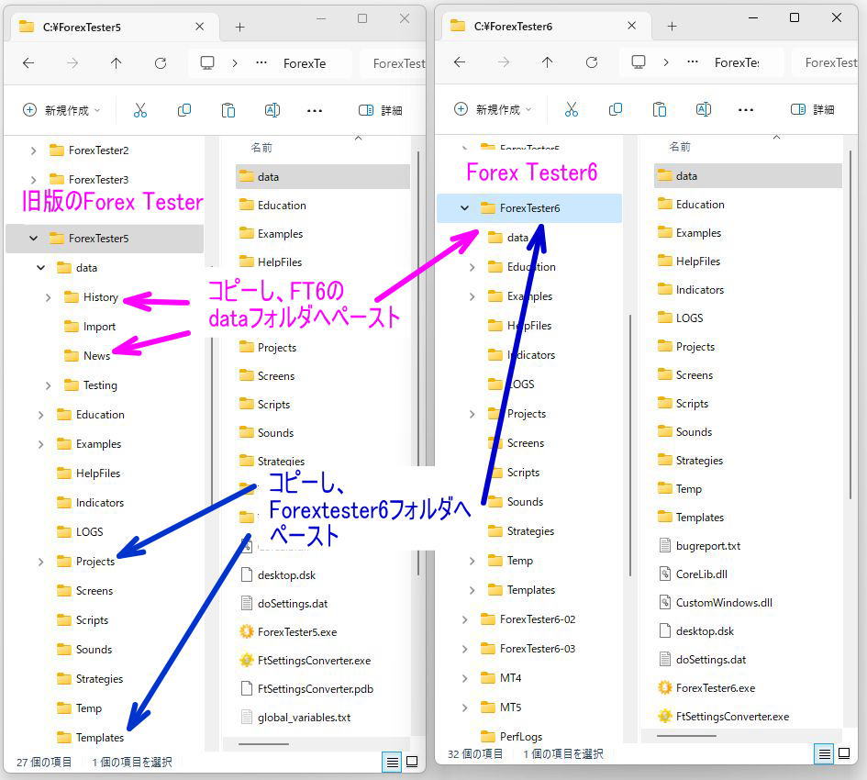Open a new tab in ForexTester6 window
This screenshot has height=780, width=867.
click(x=672, y=27)
